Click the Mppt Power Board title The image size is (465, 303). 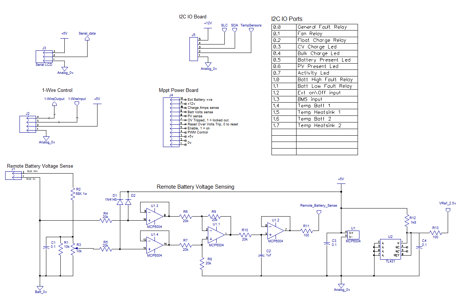pos(178,90)
